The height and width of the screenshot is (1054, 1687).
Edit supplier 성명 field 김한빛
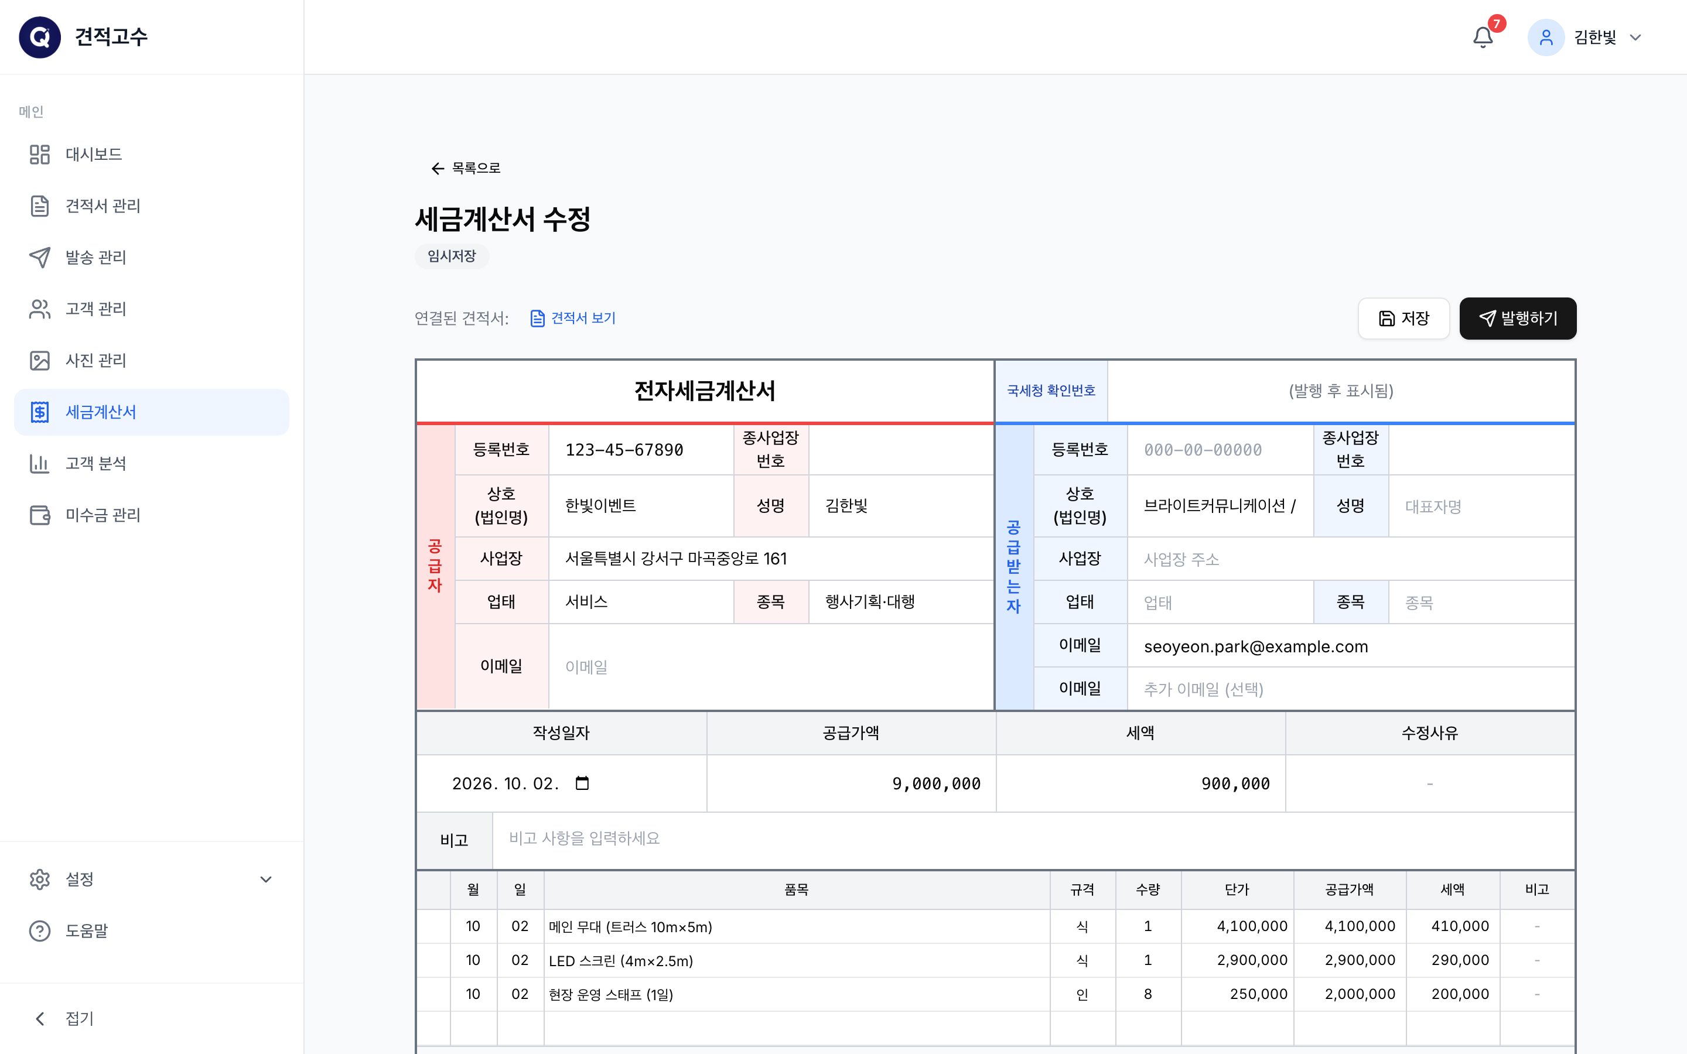point(901,506)
